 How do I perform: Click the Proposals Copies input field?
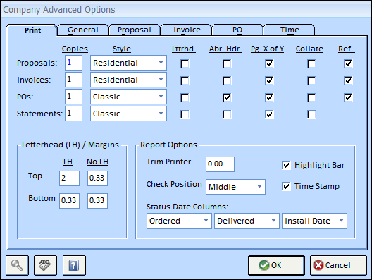pyautogui.click(x=73, y=63)
